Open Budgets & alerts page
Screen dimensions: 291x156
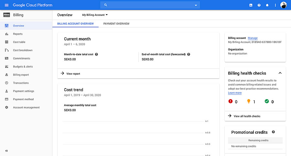click(x=23, y=67)
